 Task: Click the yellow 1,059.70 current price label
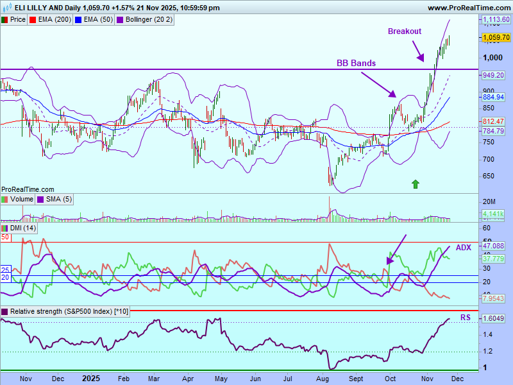(x=496, y=38)
